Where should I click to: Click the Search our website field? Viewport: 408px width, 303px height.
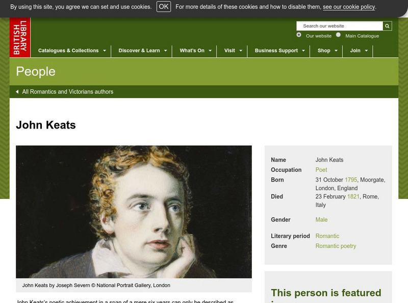340,26
